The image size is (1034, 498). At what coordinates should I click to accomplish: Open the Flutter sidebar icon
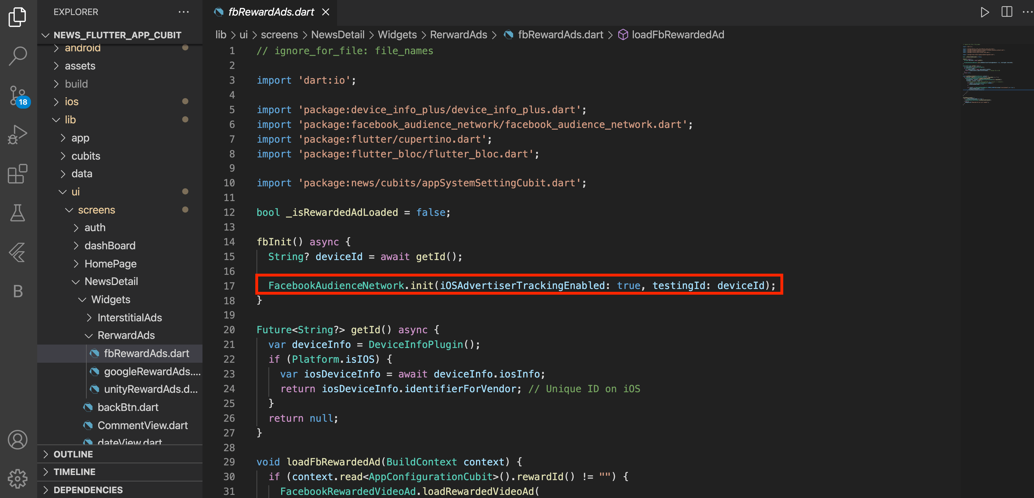18,252
